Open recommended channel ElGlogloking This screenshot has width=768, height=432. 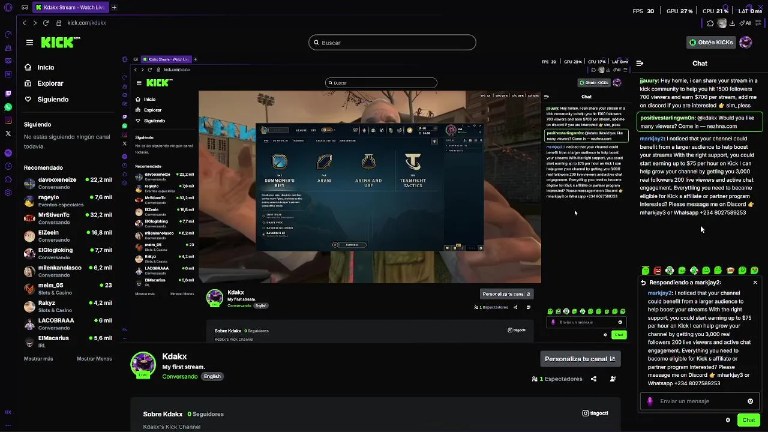pyautogui.click(x=68, y=253)
